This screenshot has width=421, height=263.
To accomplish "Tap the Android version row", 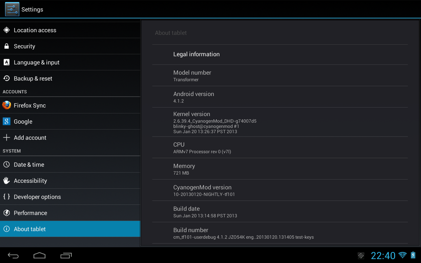I will [280, 97].
